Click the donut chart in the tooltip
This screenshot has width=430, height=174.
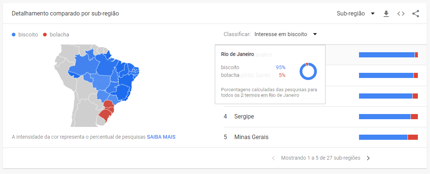click(308, 71)
